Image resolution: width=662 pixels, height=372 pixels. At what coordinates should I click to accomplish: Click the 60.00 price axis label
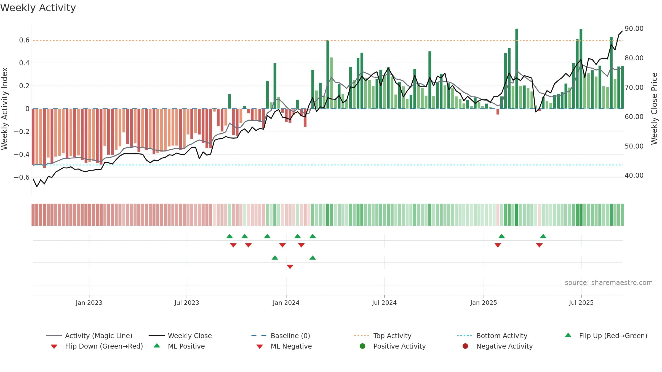(x=634, y=117)
